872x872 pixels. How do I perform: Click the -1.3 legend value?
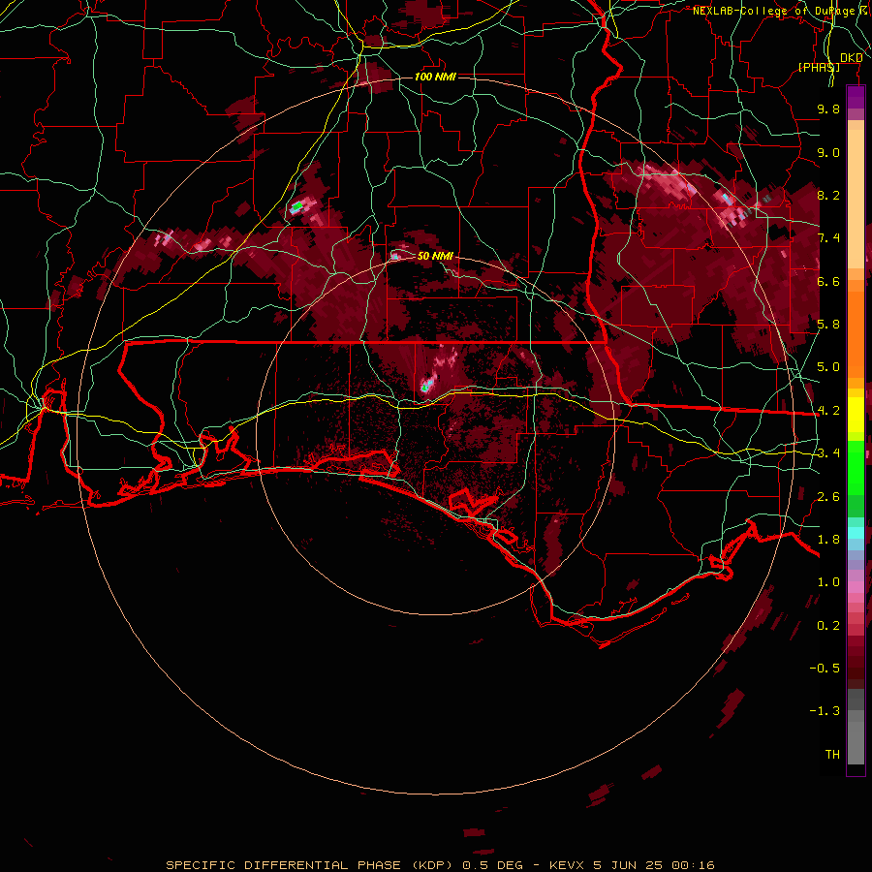(x=825, y=711)
